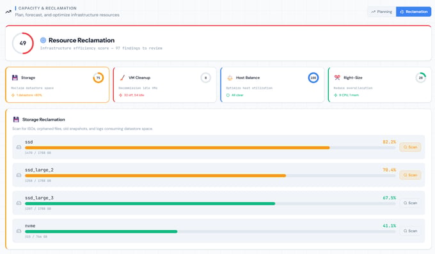Open the VM Cleanup category card
The image size is (435, 254).
165,85
